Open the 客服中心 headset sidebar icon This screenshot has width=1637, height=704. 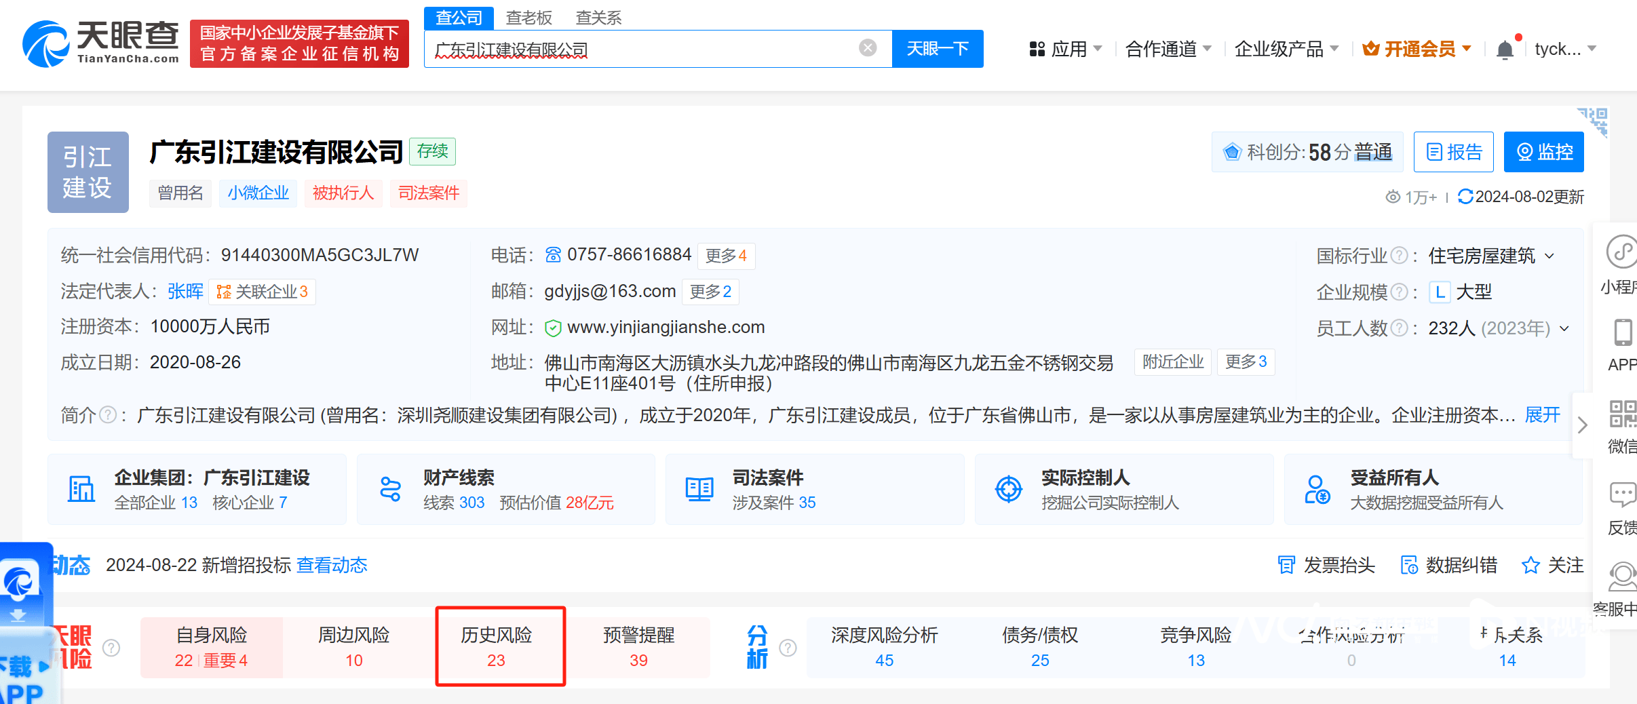point(1623,576)
